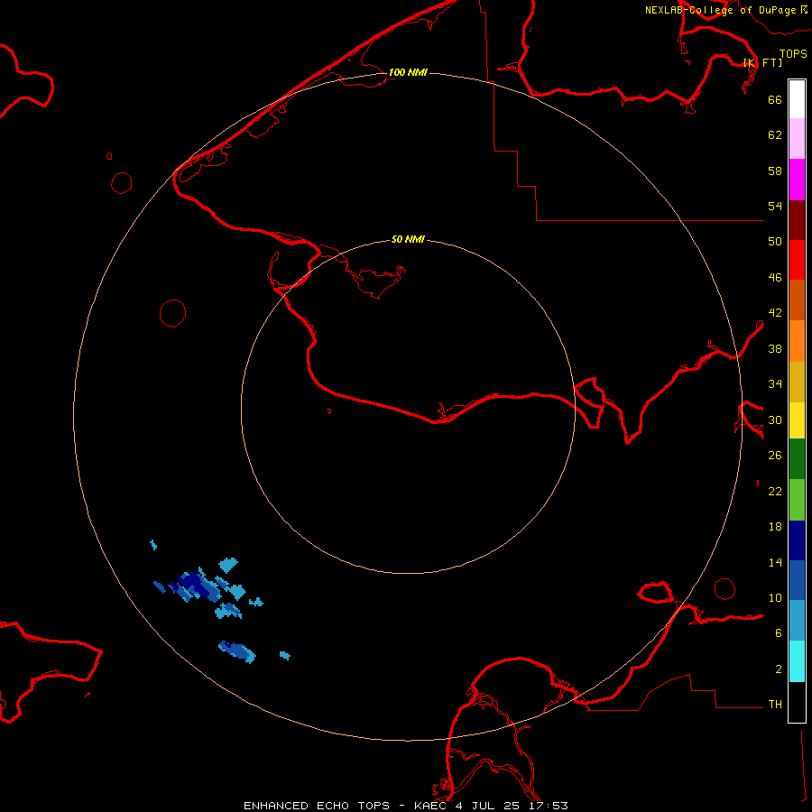Select the 18 legend value
The height and width of the screenshot is (812, 812).
[775, 527]
